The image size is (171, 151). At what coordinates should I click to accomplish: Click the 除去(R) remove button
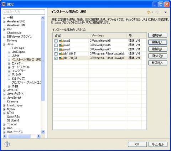157,56
